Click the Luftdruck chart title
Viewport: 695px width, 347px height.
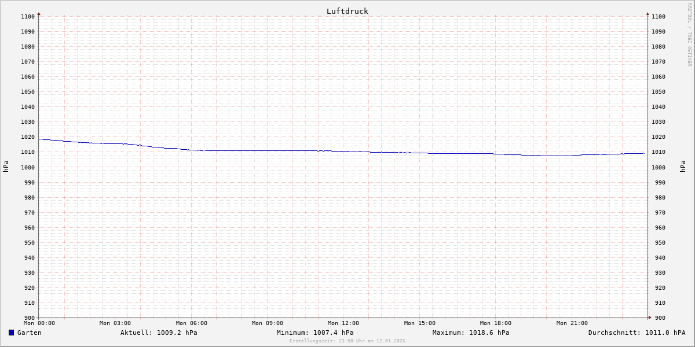347,11
